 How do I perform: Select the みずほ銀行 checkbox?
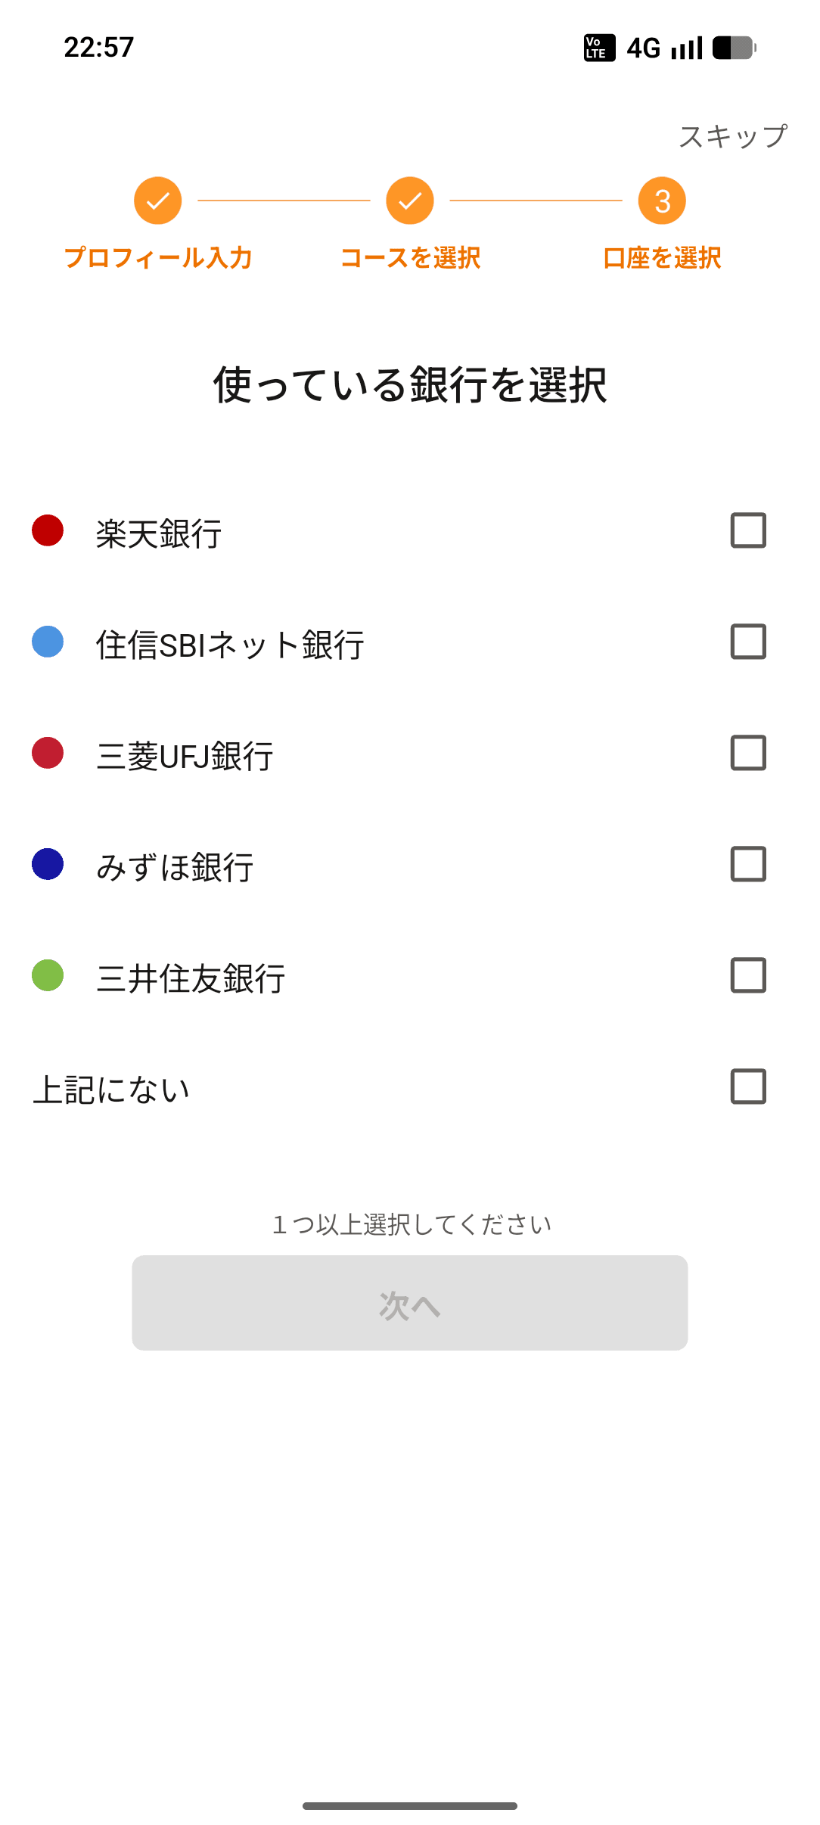[748, 864]
